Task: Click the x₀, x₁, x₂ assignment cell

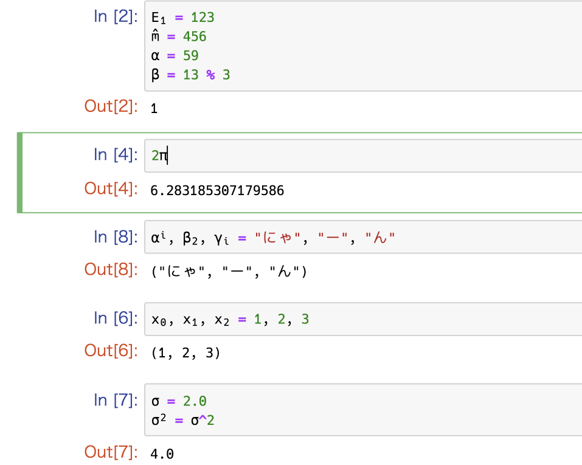Action: coord(363,319)
